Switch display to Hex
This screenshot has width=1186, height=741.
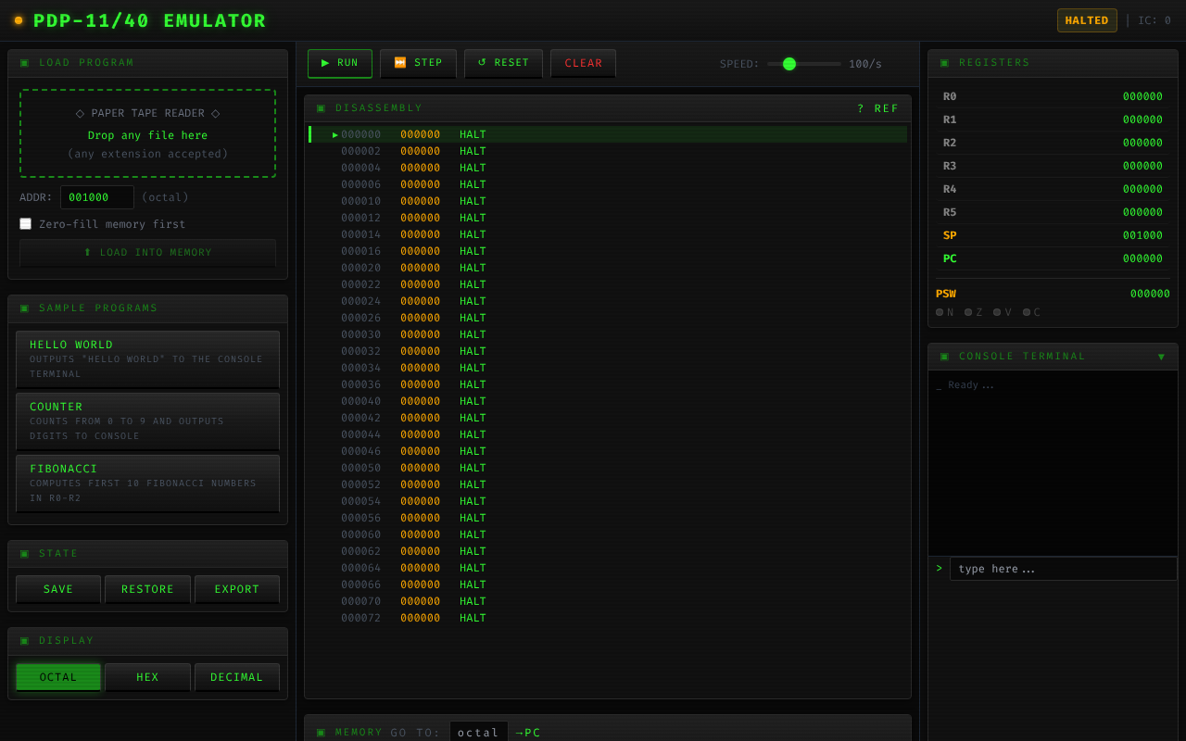(x=147, y=677)
